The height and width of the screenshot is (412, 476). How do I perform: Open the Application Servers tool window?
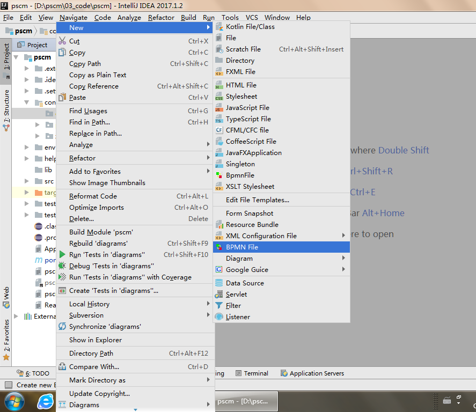click(312, 373)
